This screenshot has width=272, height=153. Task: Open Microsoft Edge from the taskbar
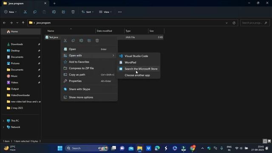157,148
